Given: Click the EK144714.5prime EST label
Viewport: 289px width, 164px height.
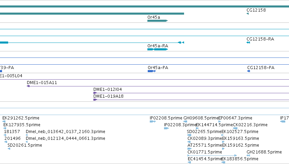Looking at the screenshot, I should [x=214, y=125].
